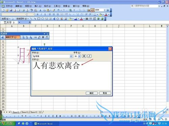Click the Format Painter brush icon

point(54,10)
